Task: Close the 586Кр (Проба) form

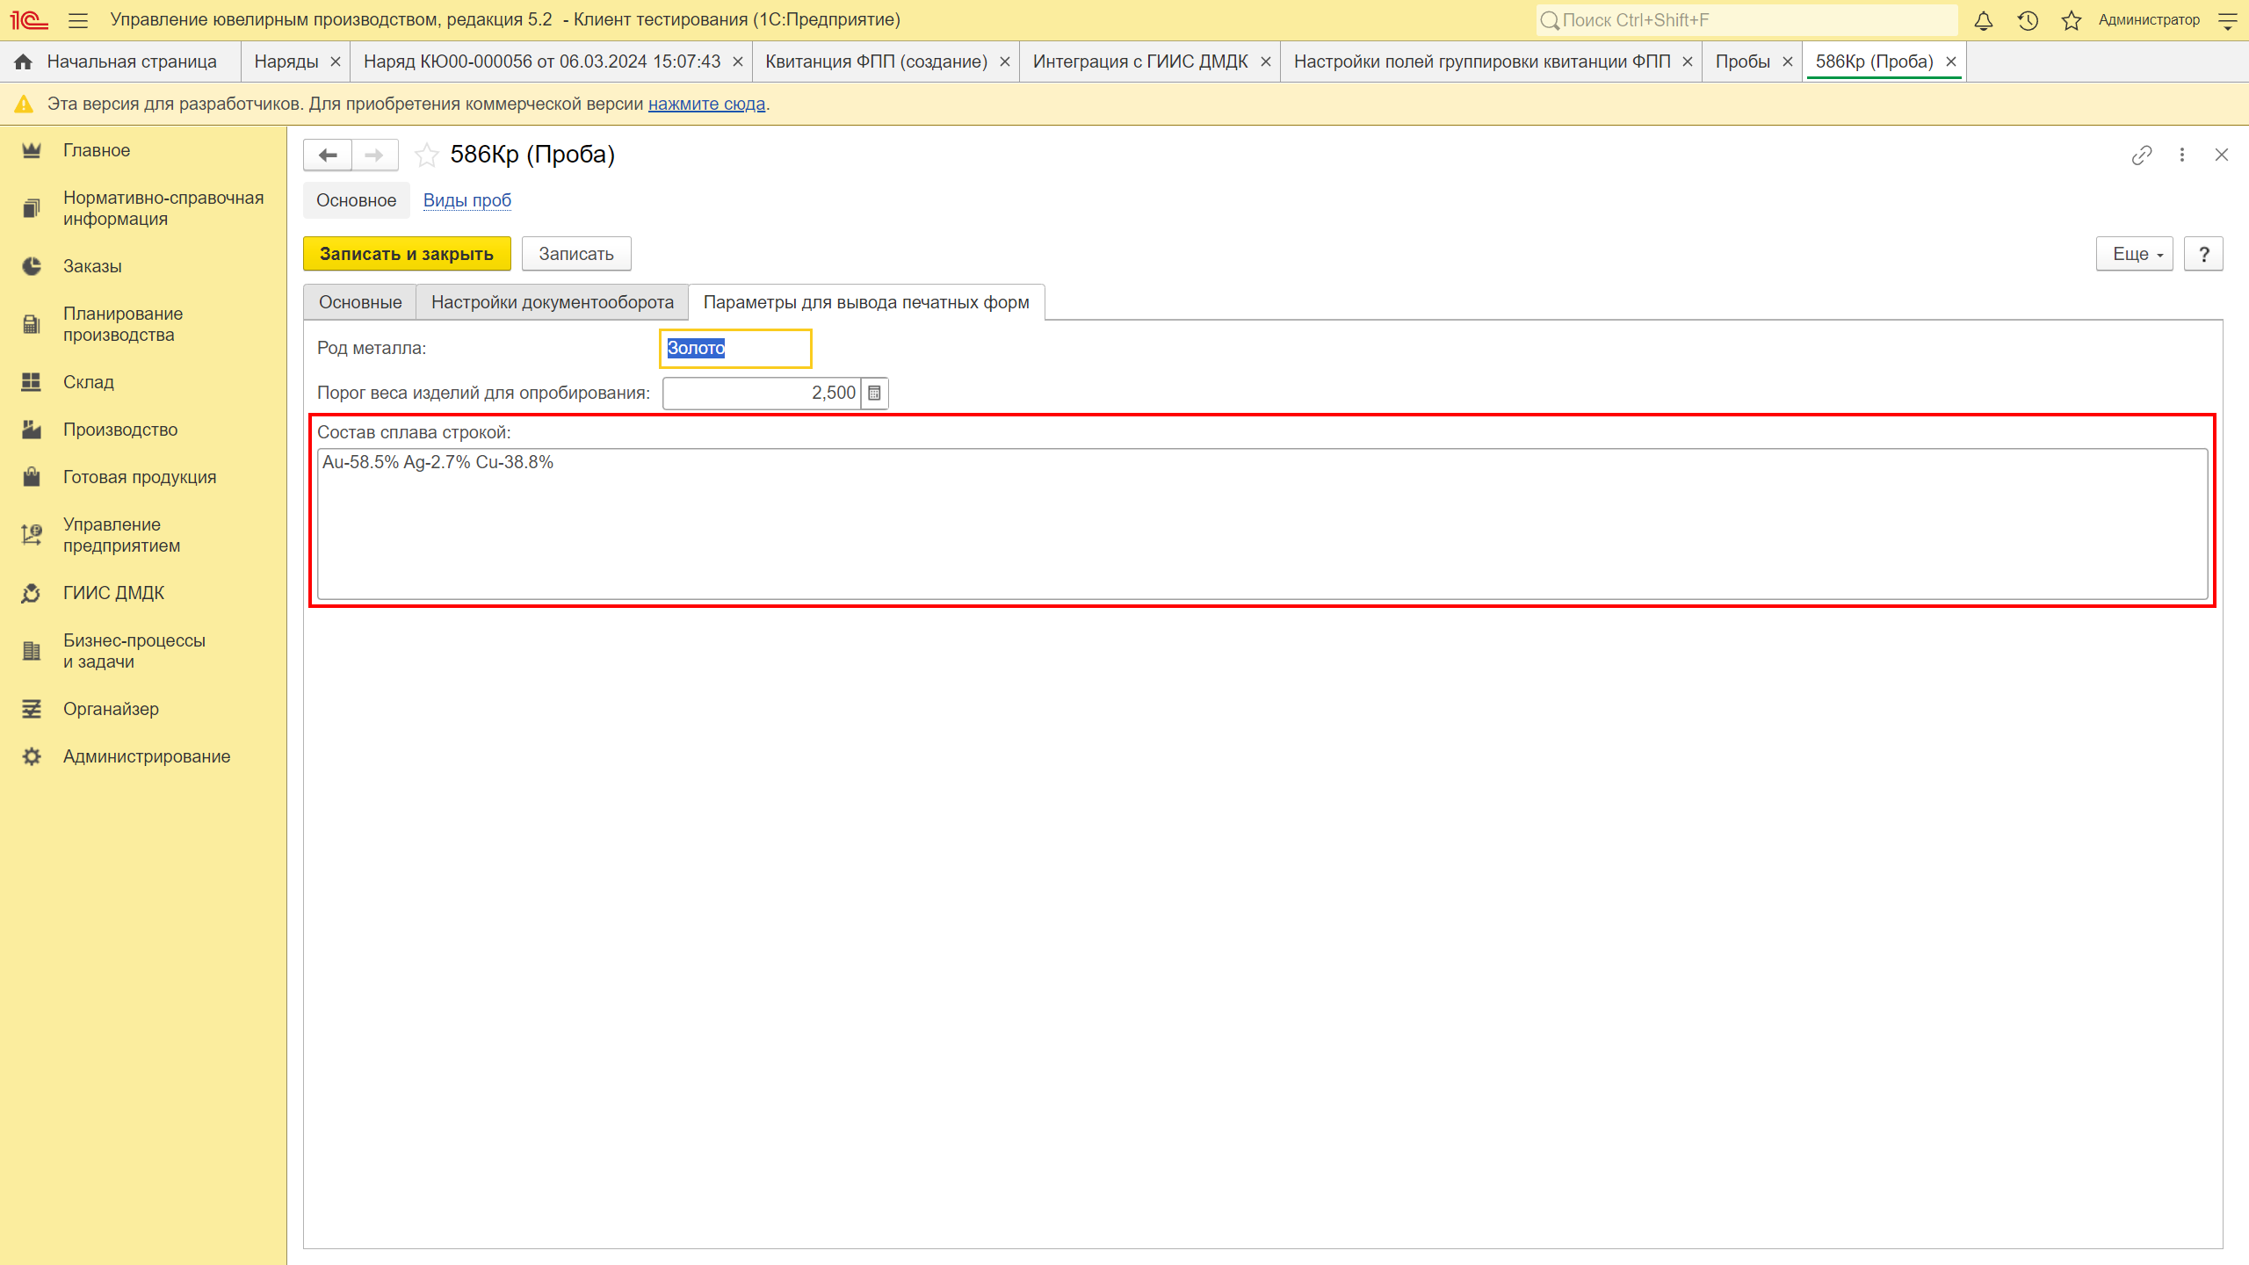Action: (x=2222, y=155)
